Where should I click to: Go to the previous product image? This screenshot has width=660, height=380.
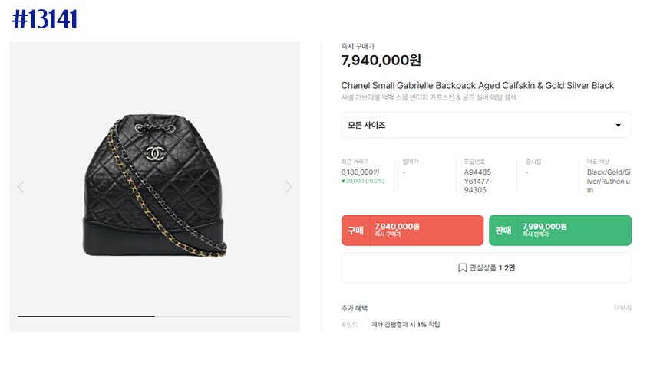tap(21, 187)
